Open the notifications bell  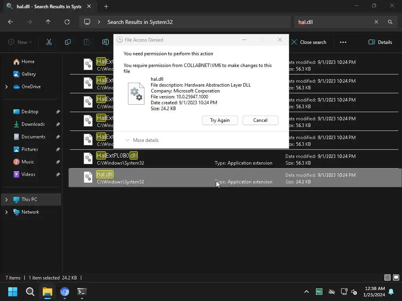[391, 292]
